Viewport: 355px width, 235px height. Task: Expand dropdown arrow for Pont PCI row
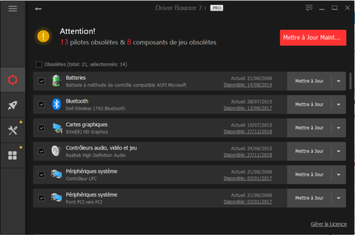[339, 198]
